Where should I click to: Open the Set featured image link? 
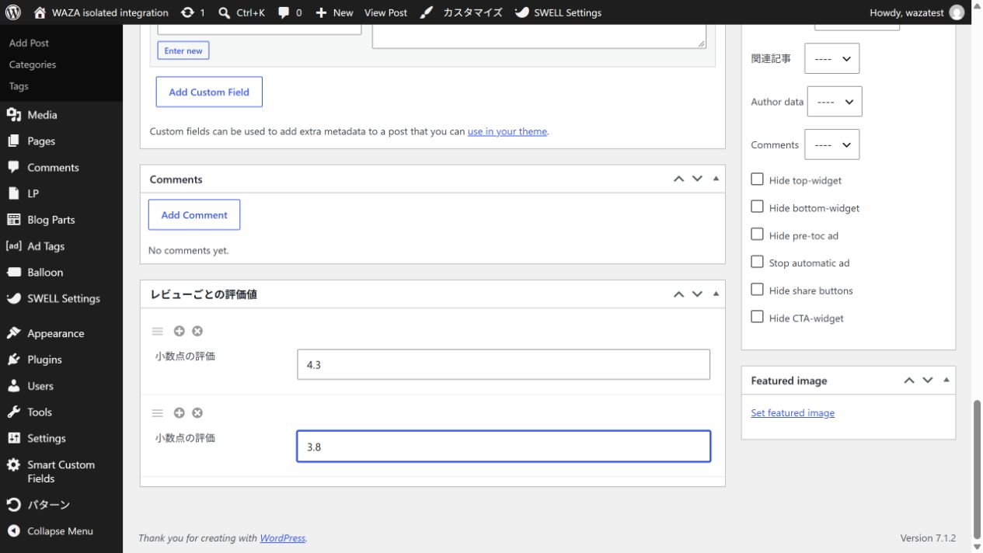pyautogui.click(x=793, y=413)
